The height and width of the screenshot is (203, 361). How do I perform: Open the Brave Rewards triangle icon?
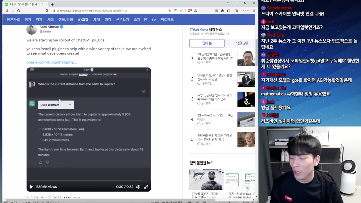click(196, 11)
